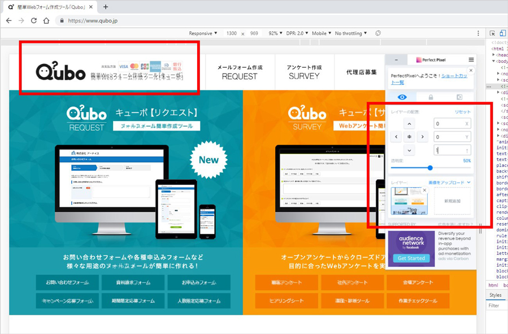Click the 資料請求フォーム button
The image size is (508, 334).
pyautogui.click(x=133, y=283)
